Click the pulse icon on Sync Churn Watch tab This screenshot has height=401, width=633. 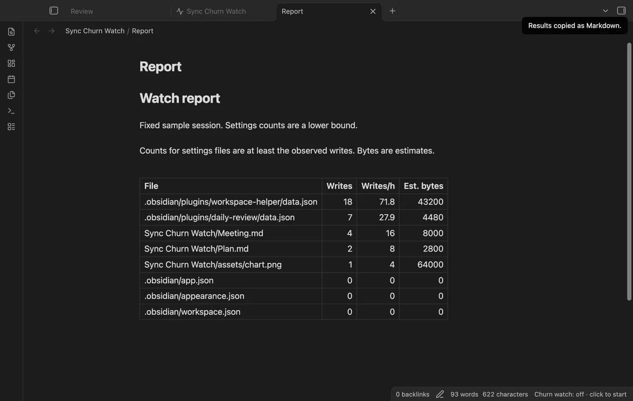pos(180,11)
